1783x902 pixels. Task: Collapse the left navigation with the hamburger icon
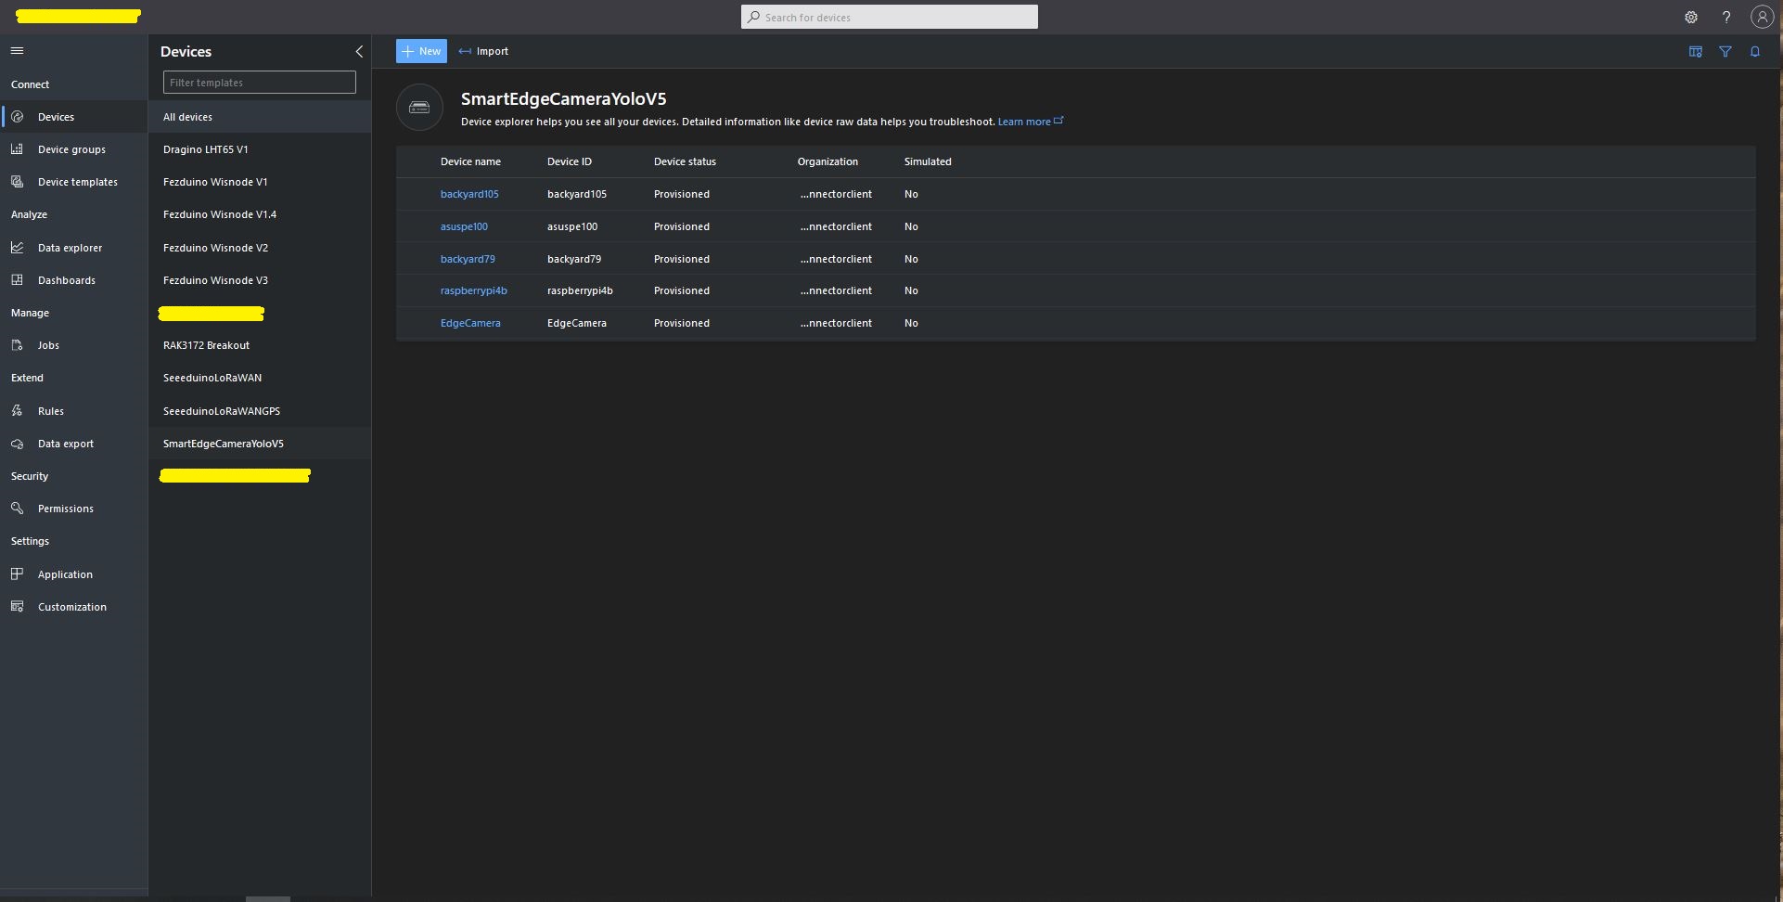17,51
